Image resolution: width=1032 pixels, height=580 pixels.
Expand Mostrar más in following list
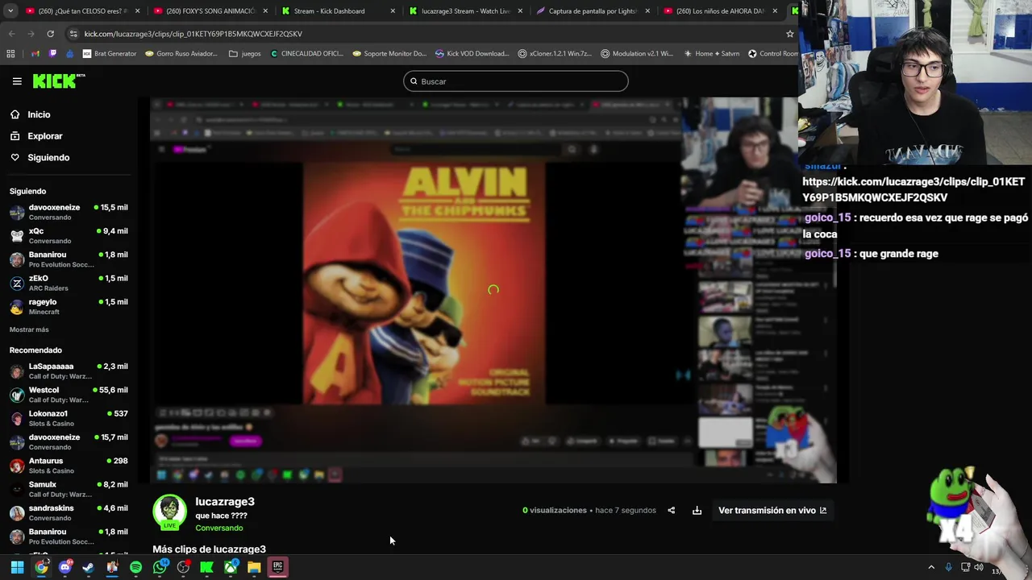[x=29, y=329]
